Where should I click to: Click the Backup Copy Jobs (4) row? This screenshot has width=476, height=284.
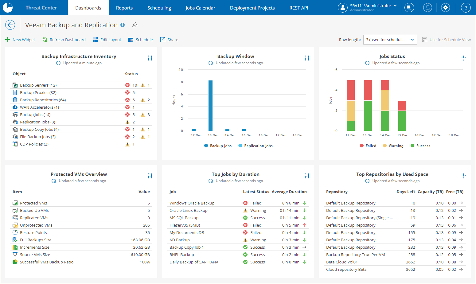81,129
